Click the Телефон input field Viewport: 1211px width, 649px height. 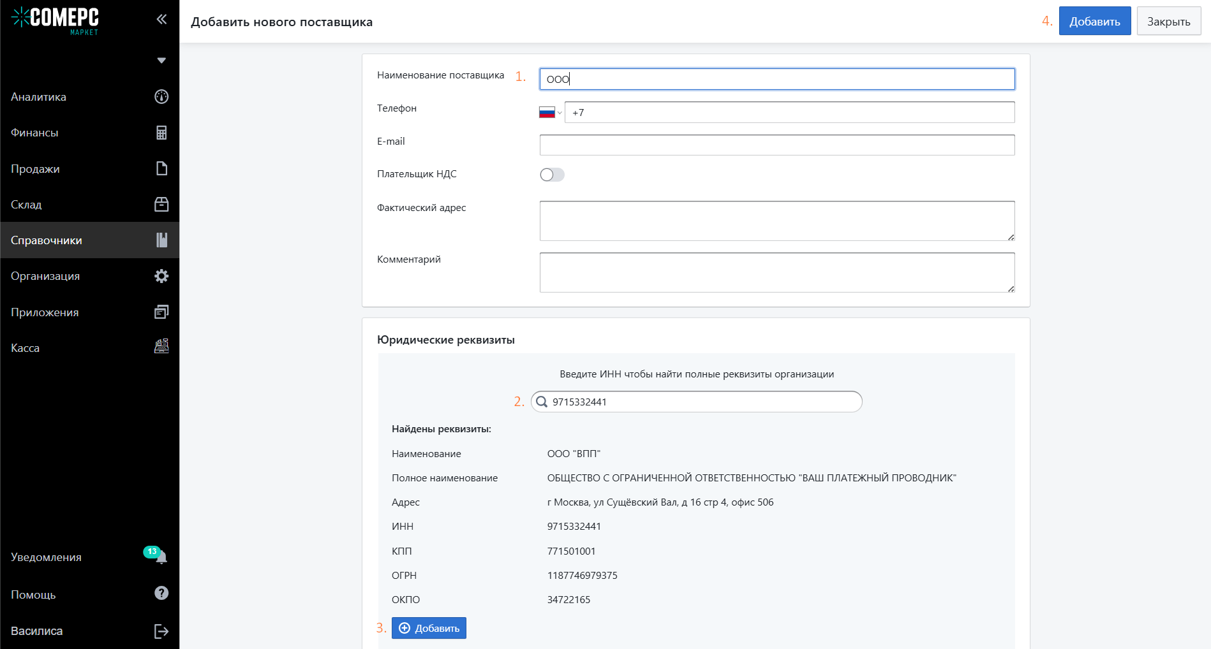point(790,112)
